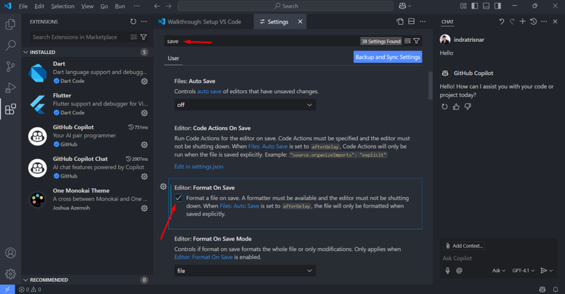Show problems count in status bar

(30, 289)
